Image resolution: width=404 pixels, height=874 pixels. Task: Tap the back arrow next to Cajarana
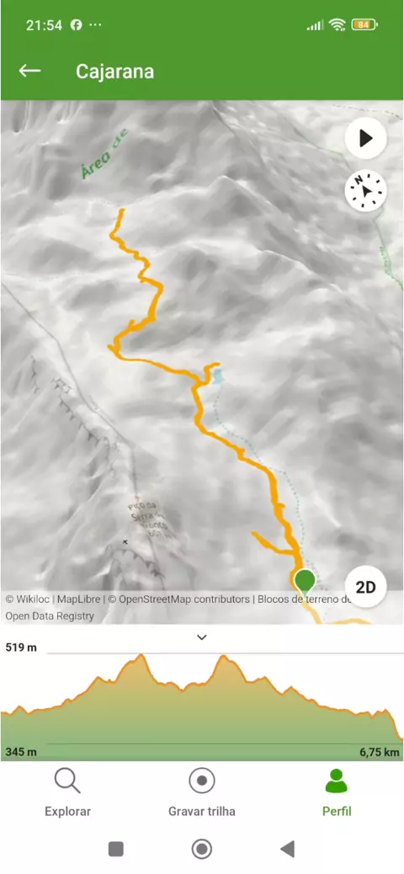29,71
